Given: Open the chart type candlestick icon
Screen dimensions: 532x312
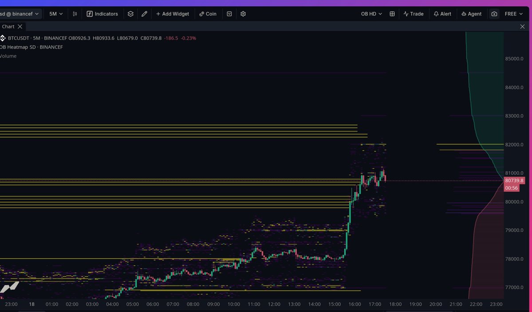Looking at the screenshot, I should coord(75,14).
